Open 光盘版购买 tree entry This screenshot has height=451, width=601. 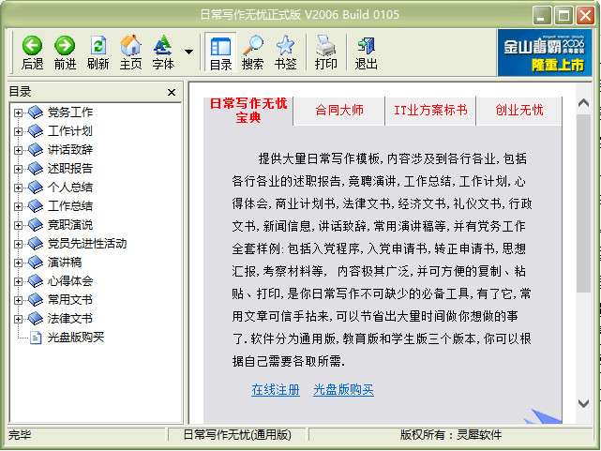76,338
